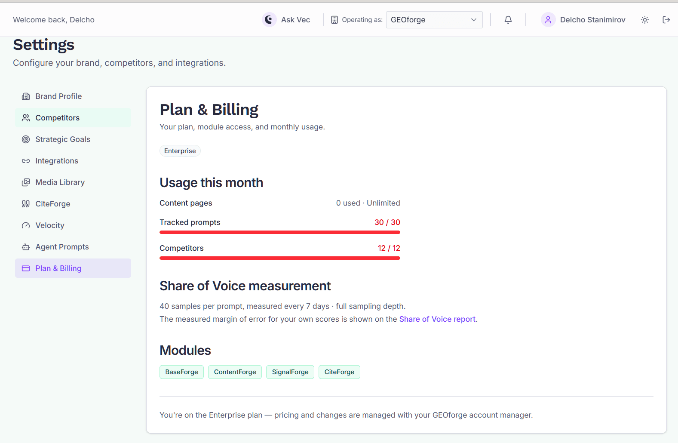Click the '40 samples per prompt' line
The image size is (678, 443).
click(x=282, y=306)
